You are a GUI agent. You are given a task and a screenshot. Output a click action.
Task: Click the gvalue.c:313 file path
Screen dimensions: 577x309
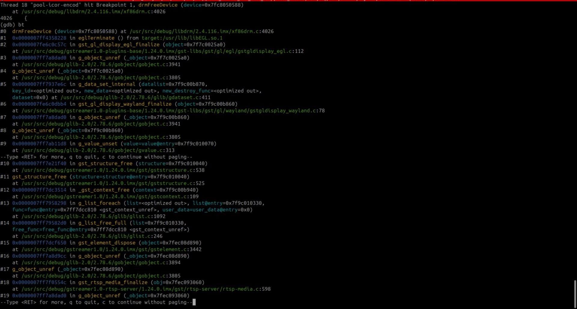click(98, 150)
